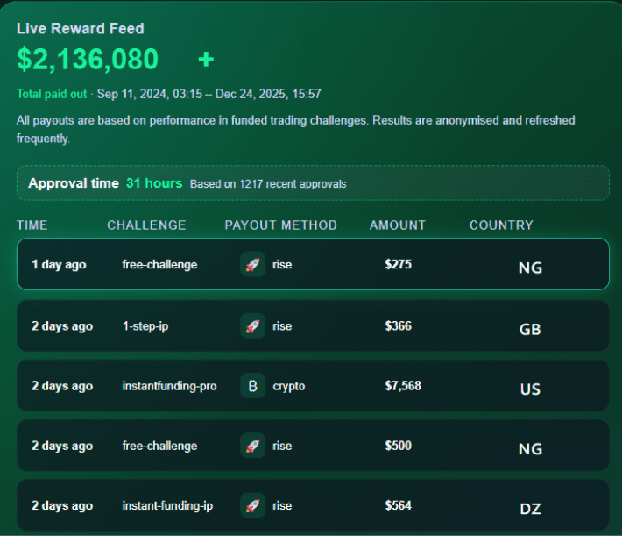Click the Live Reward Feed heading

(81, 29)
